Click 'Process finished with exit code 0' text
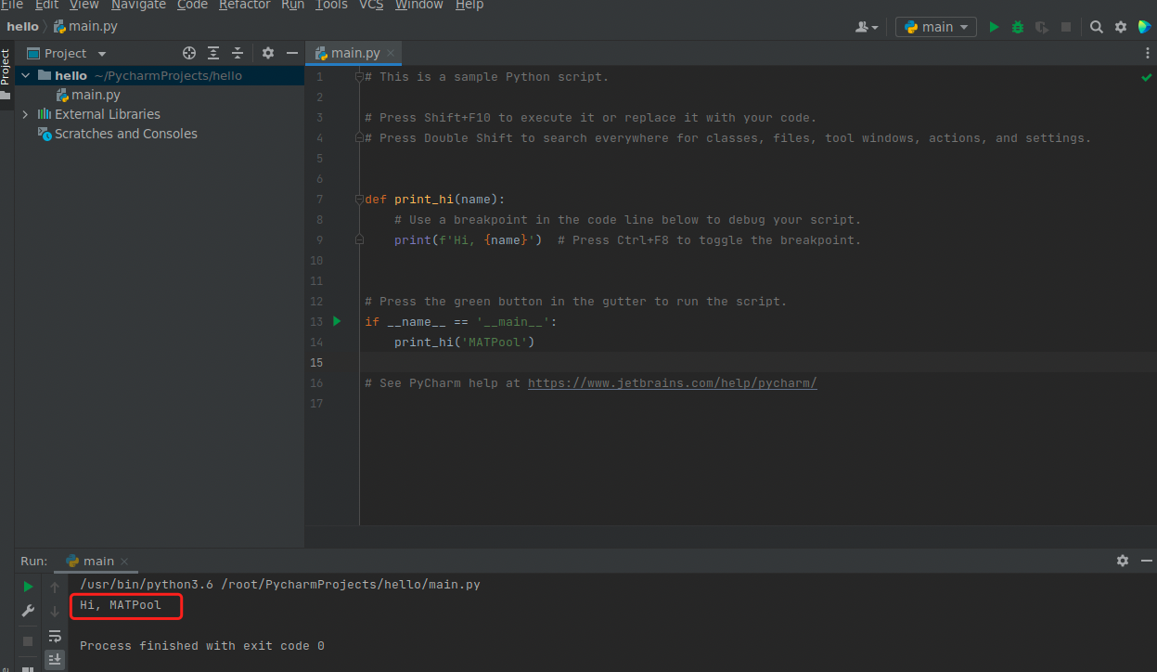1157x672 pixels. (202, 645)
